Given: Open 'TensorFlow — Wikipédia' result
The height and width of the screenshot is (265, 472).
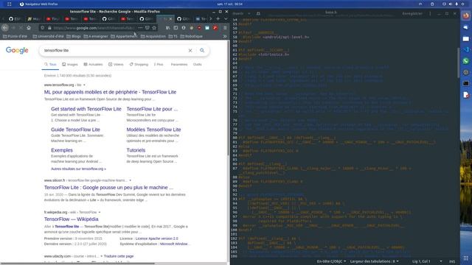Looking at the screenshot, I should click(71, 219).
